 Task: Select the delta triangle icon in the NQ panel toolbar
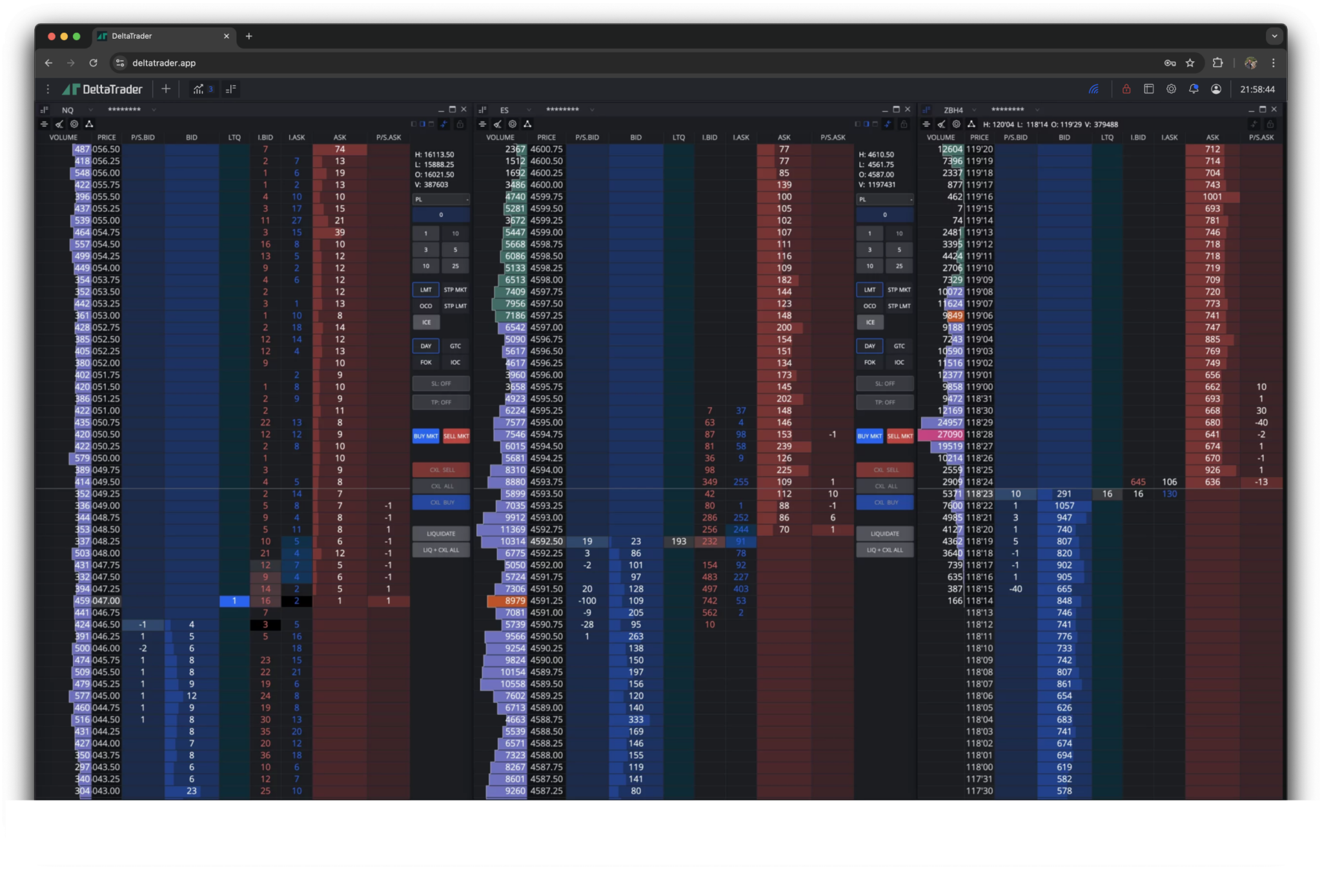click(89, 124)
